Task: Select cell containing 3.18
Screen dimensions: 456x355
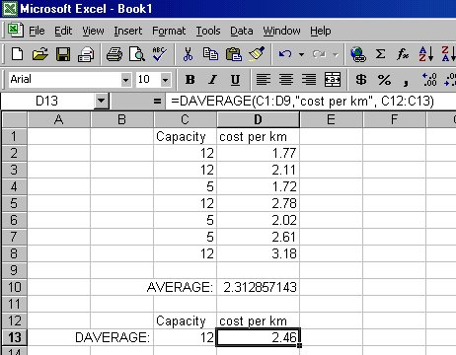Action: tap(259, 253)
